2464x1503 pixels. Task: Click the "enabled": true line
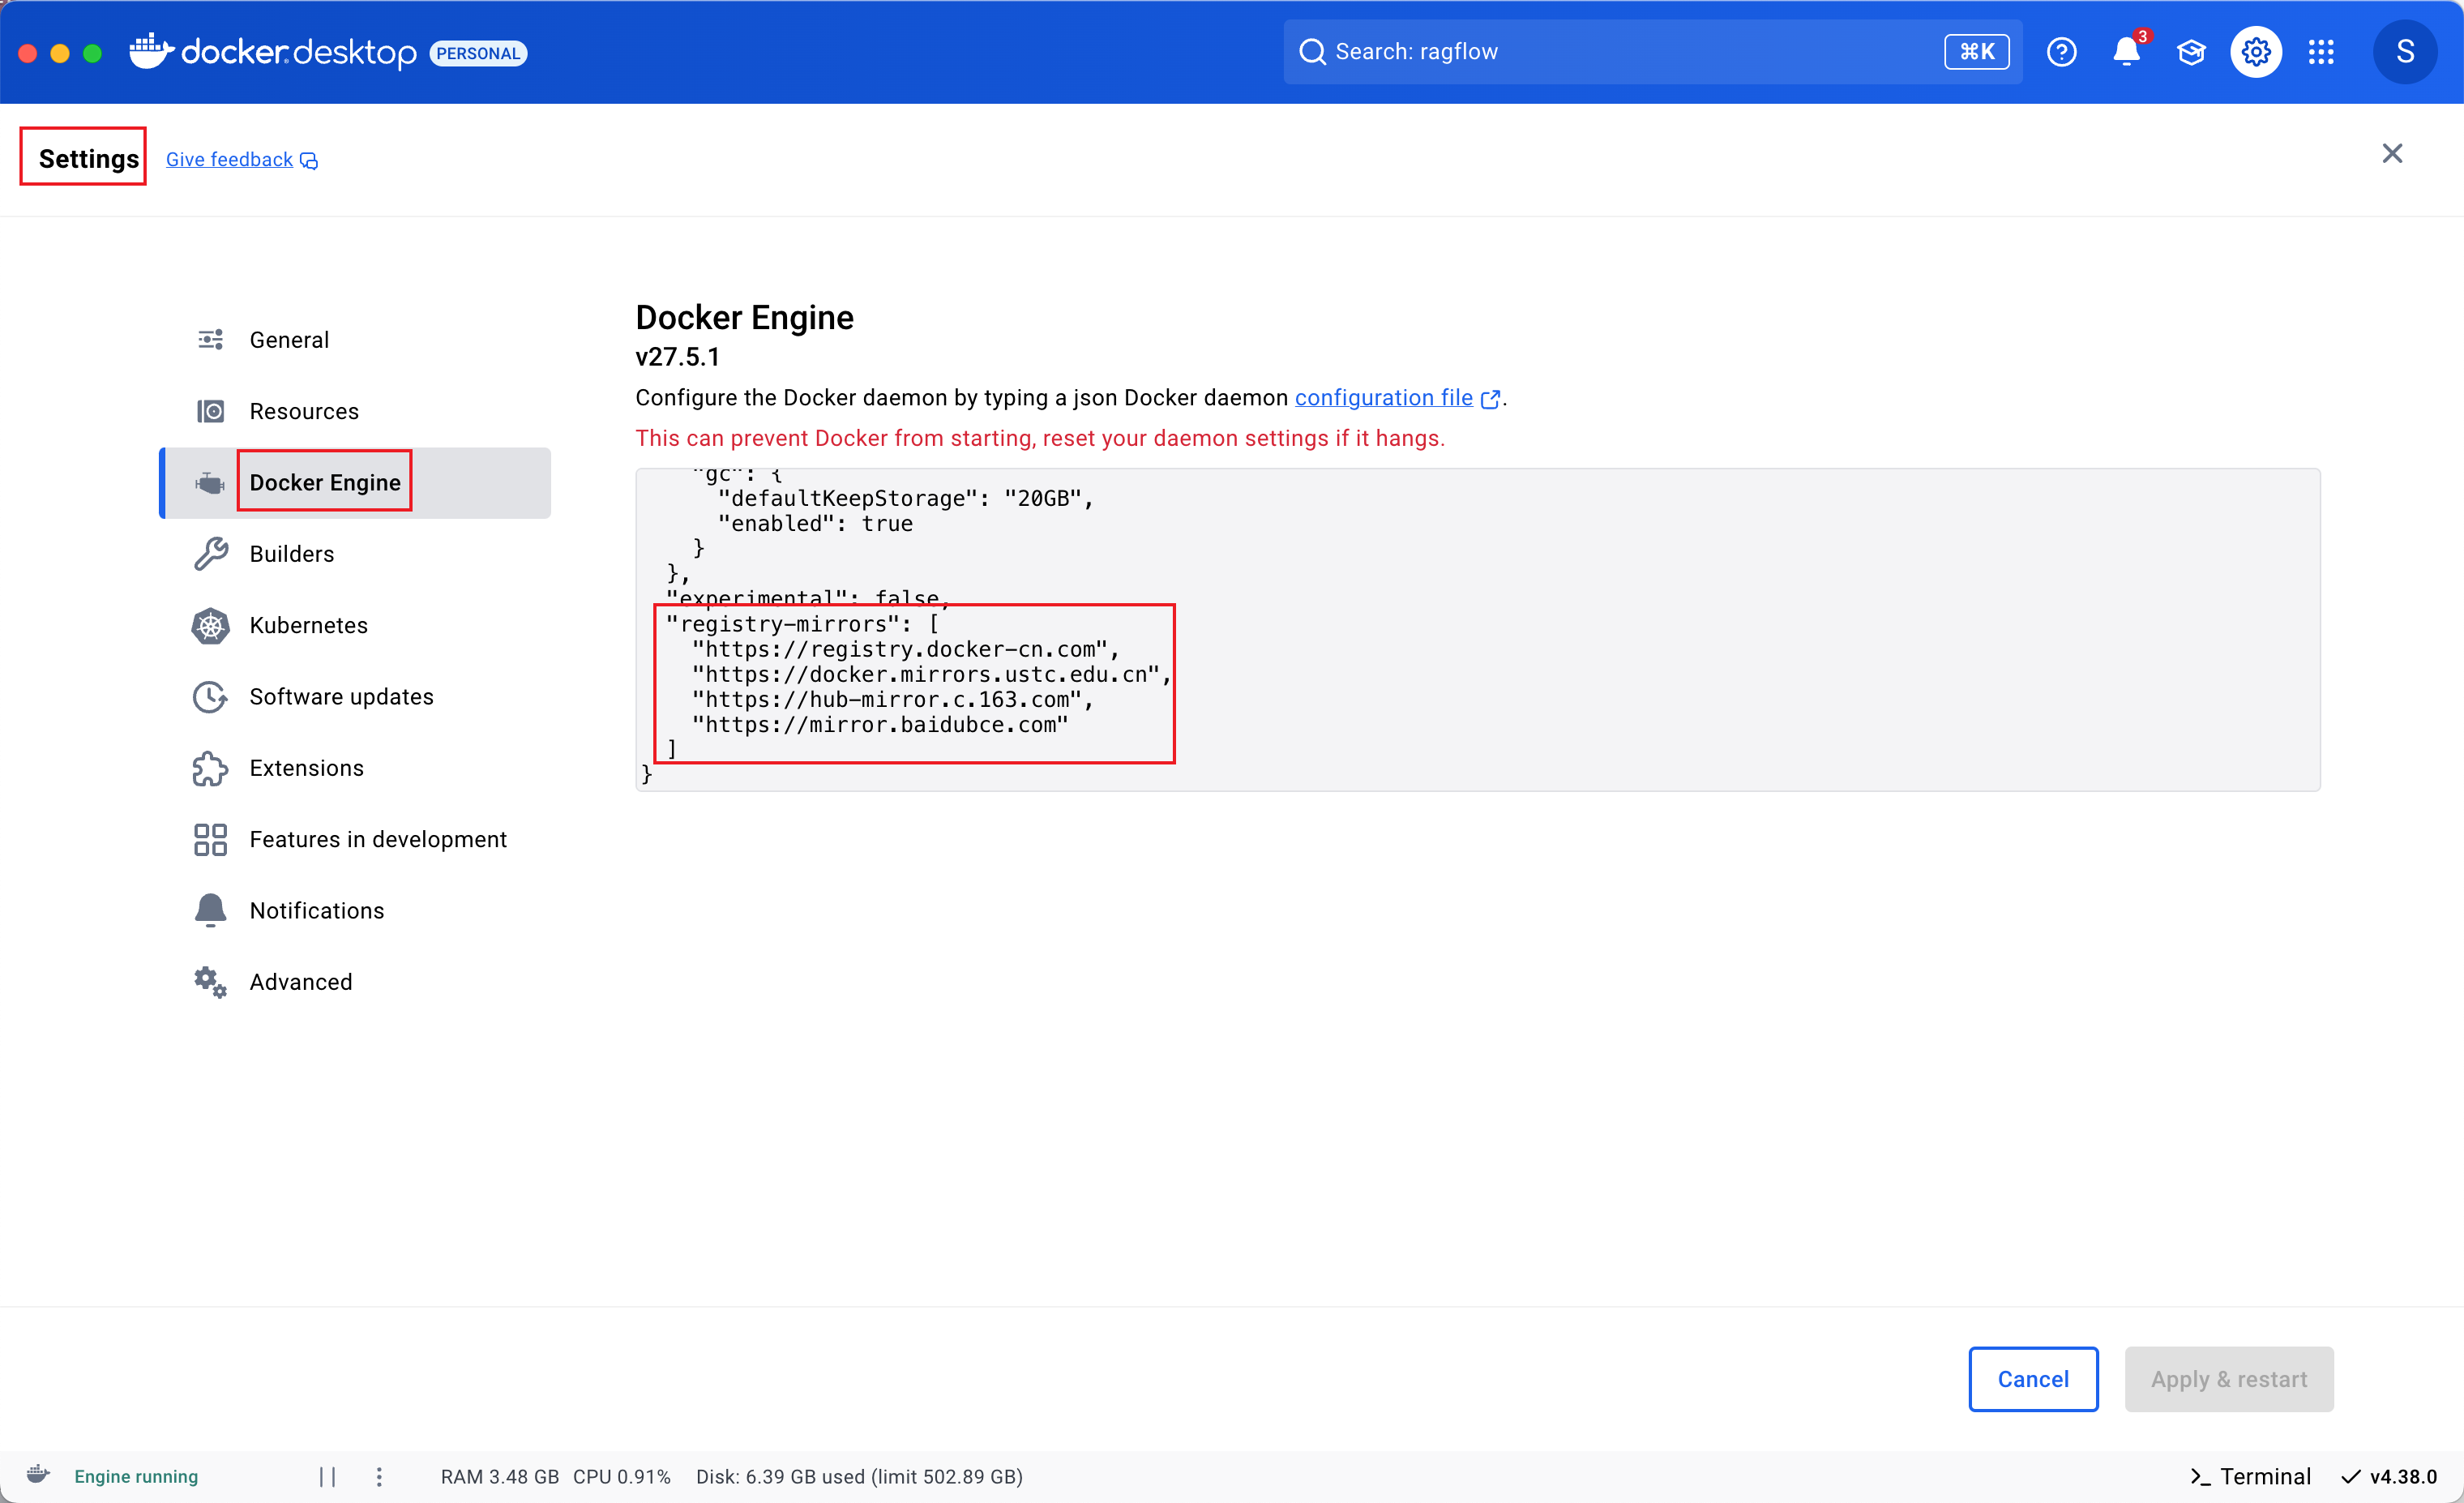pyautogui.click(x=815, y=523)
